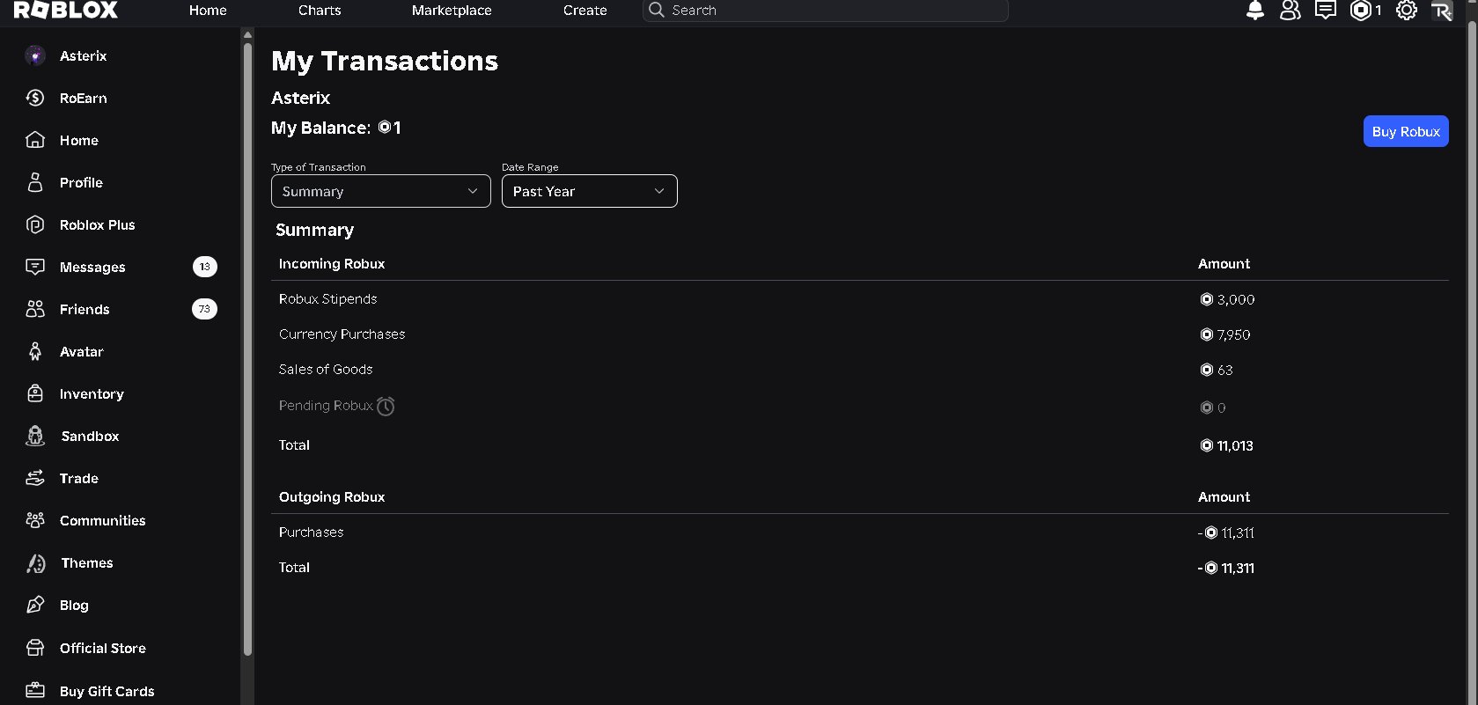Click the Currency Purchases row label

[342, 334]
